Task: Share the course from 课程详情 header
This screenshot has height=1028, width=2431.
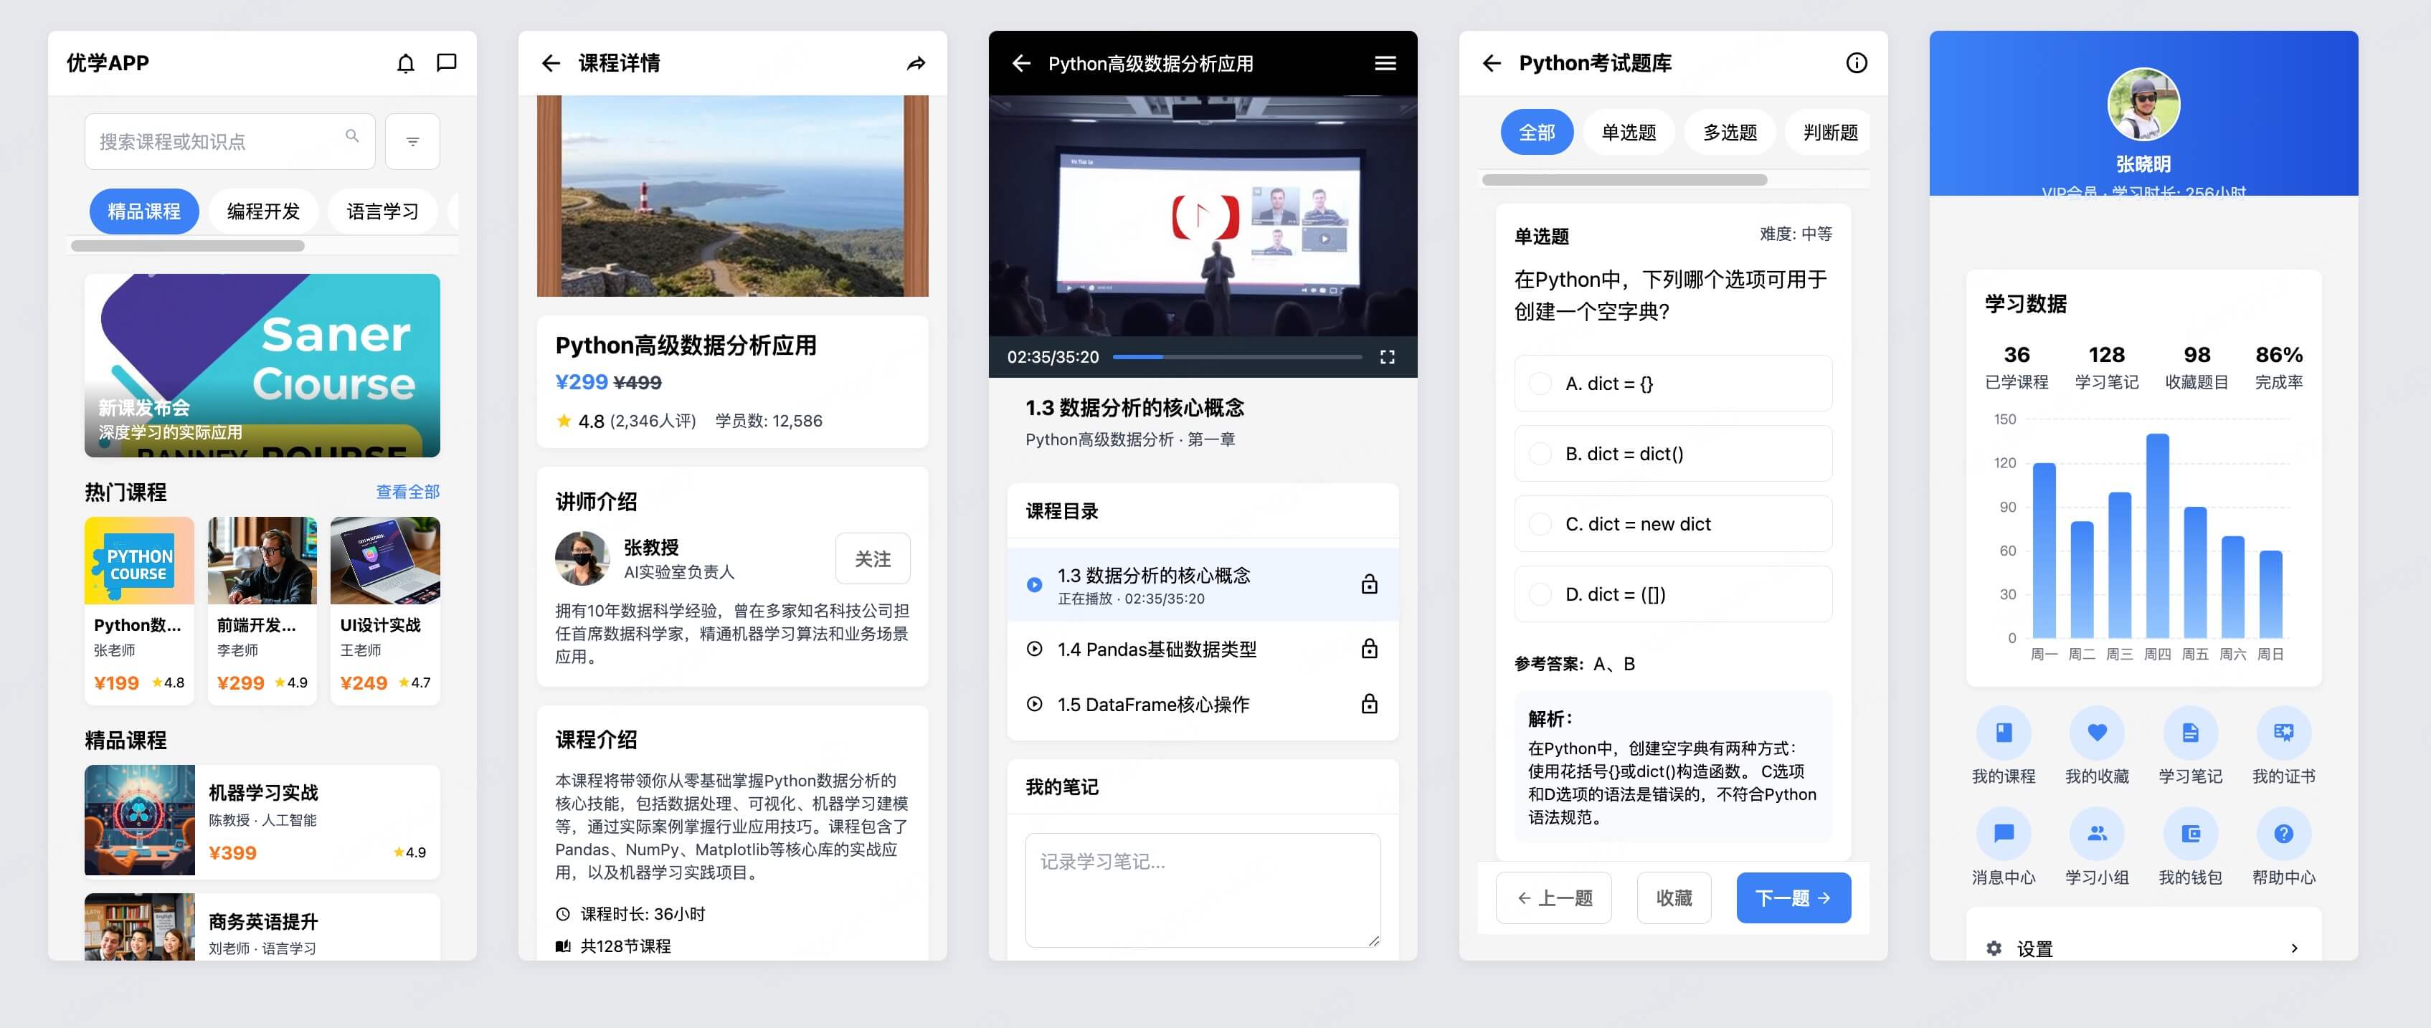Action: click(916, 63)
